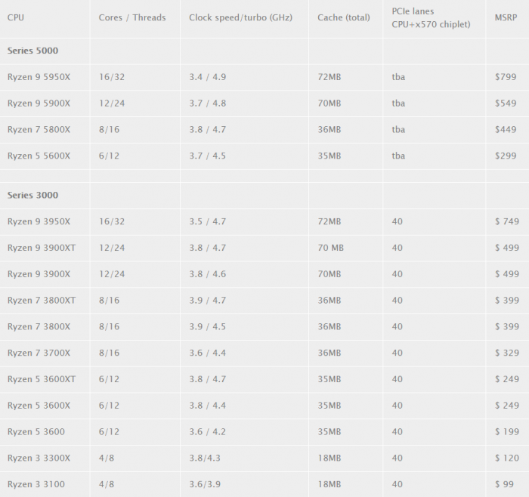Click the MSRP column header
529x497 pixels.
(506, 17)
